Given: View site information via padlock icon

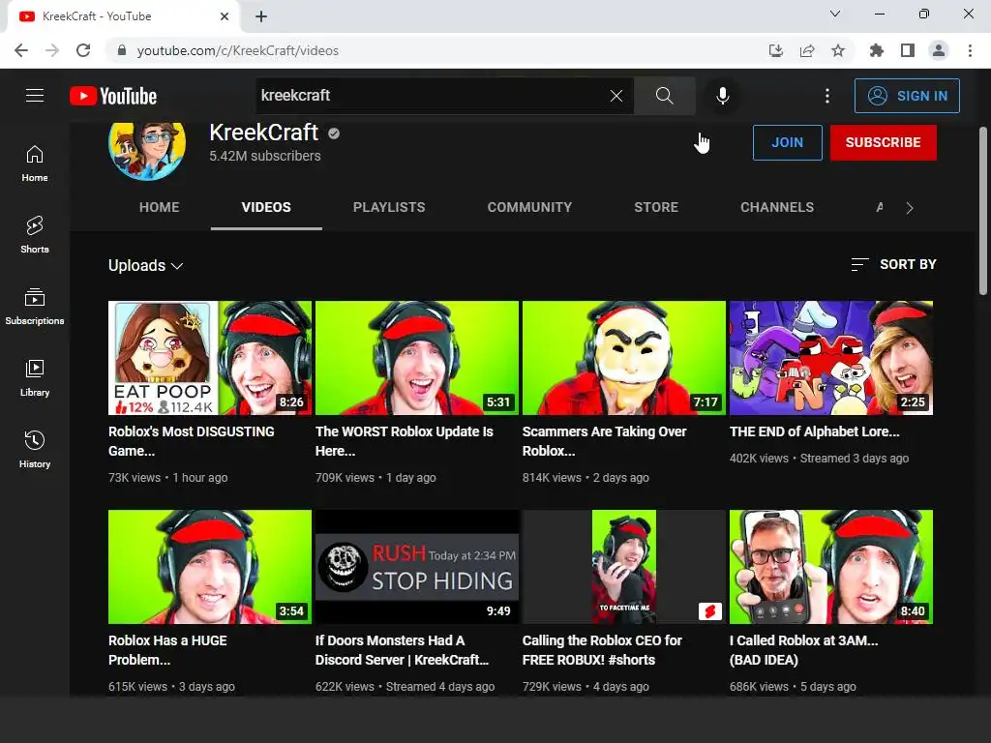Looking at the screenshot, I should pyautogui.click(x=121, y=50).
